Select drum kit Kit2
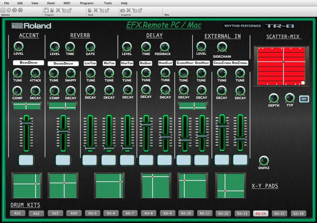Viewport: 317px width, 223px height. [36, 213]
